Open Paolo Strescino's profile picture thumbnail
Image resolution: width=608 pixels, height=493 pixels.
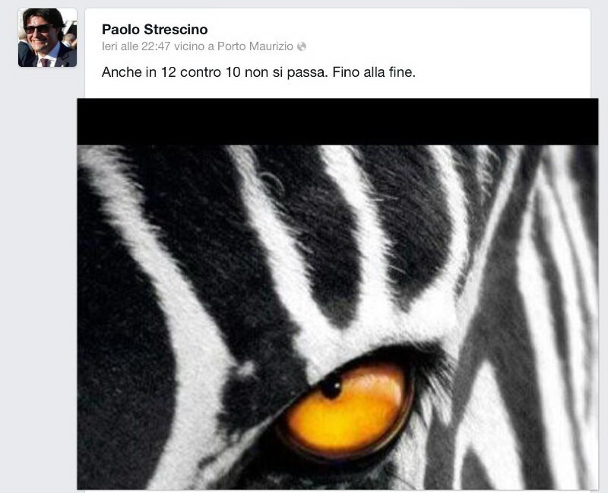(x=47, y=38)
